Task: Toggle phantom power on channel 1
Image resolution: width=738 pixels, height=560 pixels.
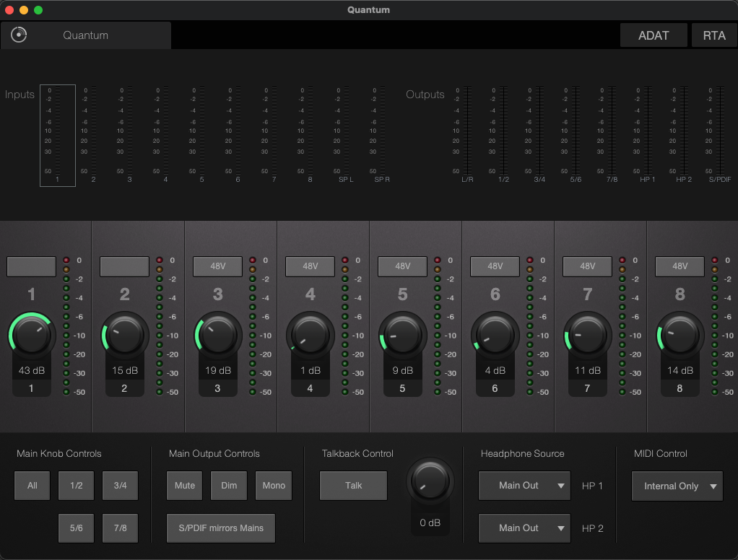Action: 32,266
